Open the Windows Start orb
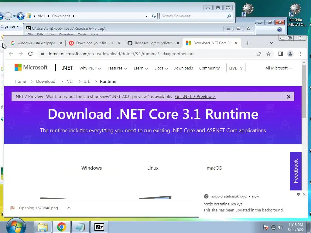The height and width of the screenshot is (233, 311). click(x=16, y=226)
